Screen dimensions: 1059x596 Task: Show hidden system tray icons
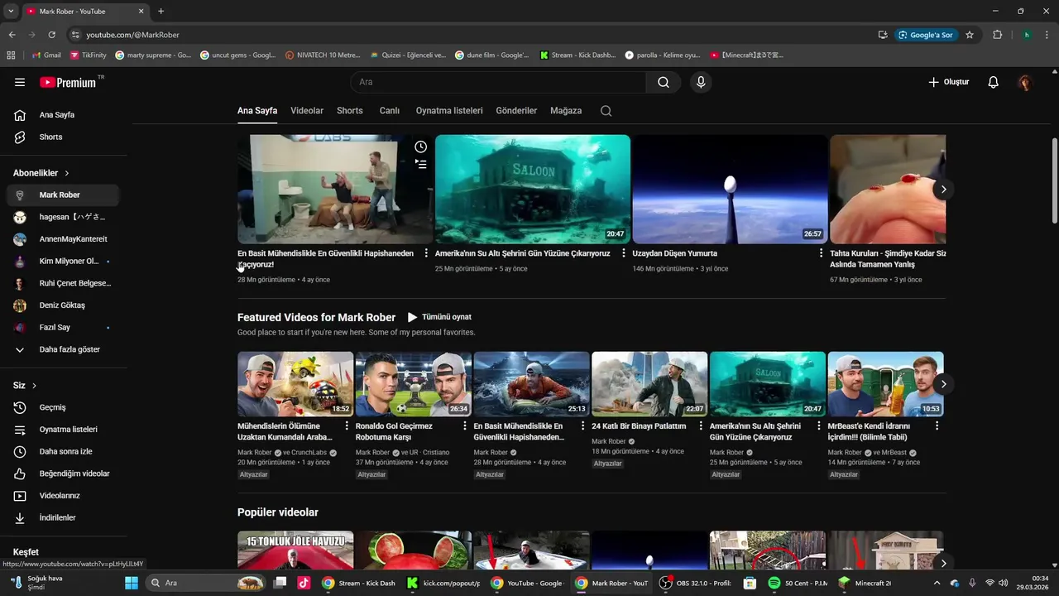[937, 583]
